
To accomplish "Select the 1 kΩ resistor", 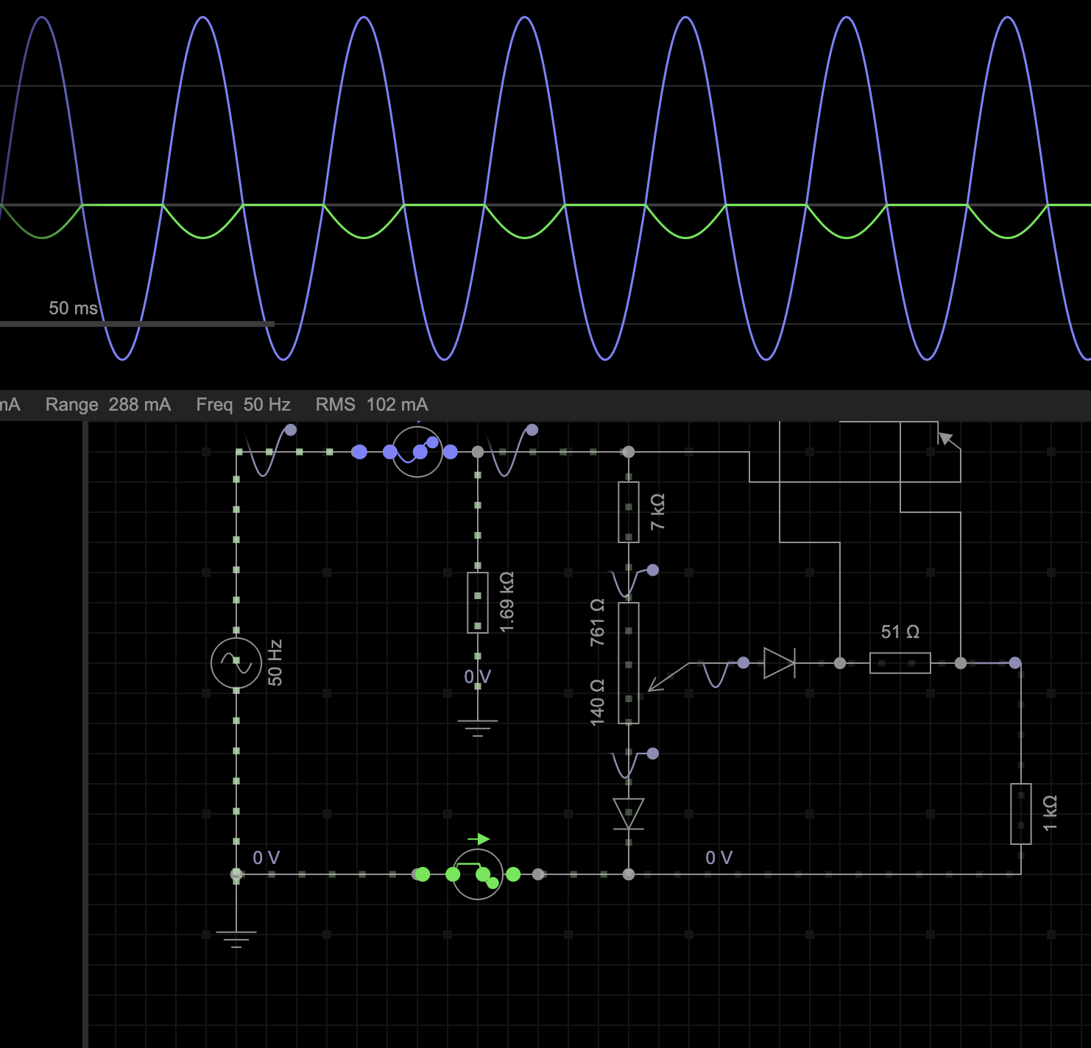I will (x=1020, y=814).
